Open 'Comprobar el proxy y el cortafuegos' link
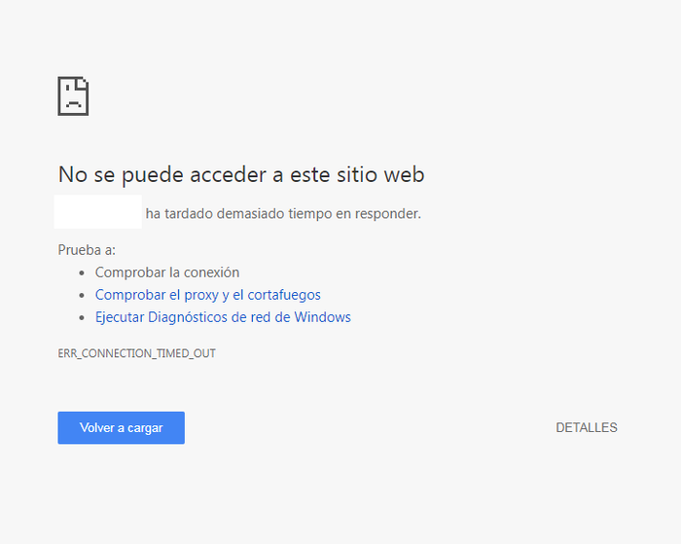 pyautogui.click(x=207, y=295)
